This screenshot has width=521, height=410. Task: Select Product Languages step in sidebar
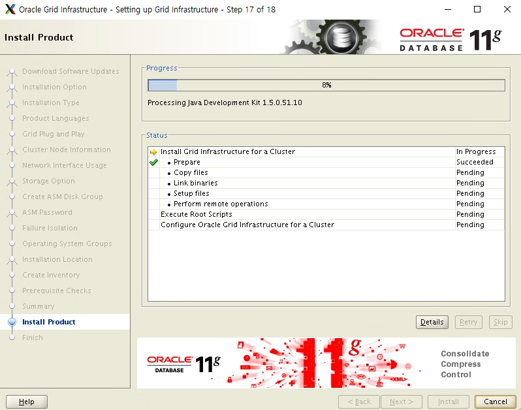pyautogui.click(x=56, y=118)
